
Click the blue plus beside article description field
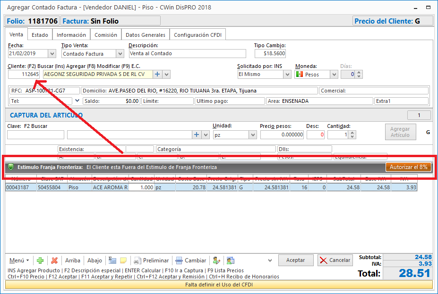197,135
